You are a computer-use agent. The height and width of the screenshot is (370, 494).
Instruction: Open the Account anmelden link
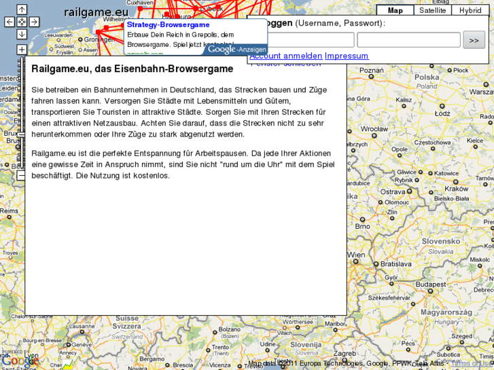click(x=286, y=56)
